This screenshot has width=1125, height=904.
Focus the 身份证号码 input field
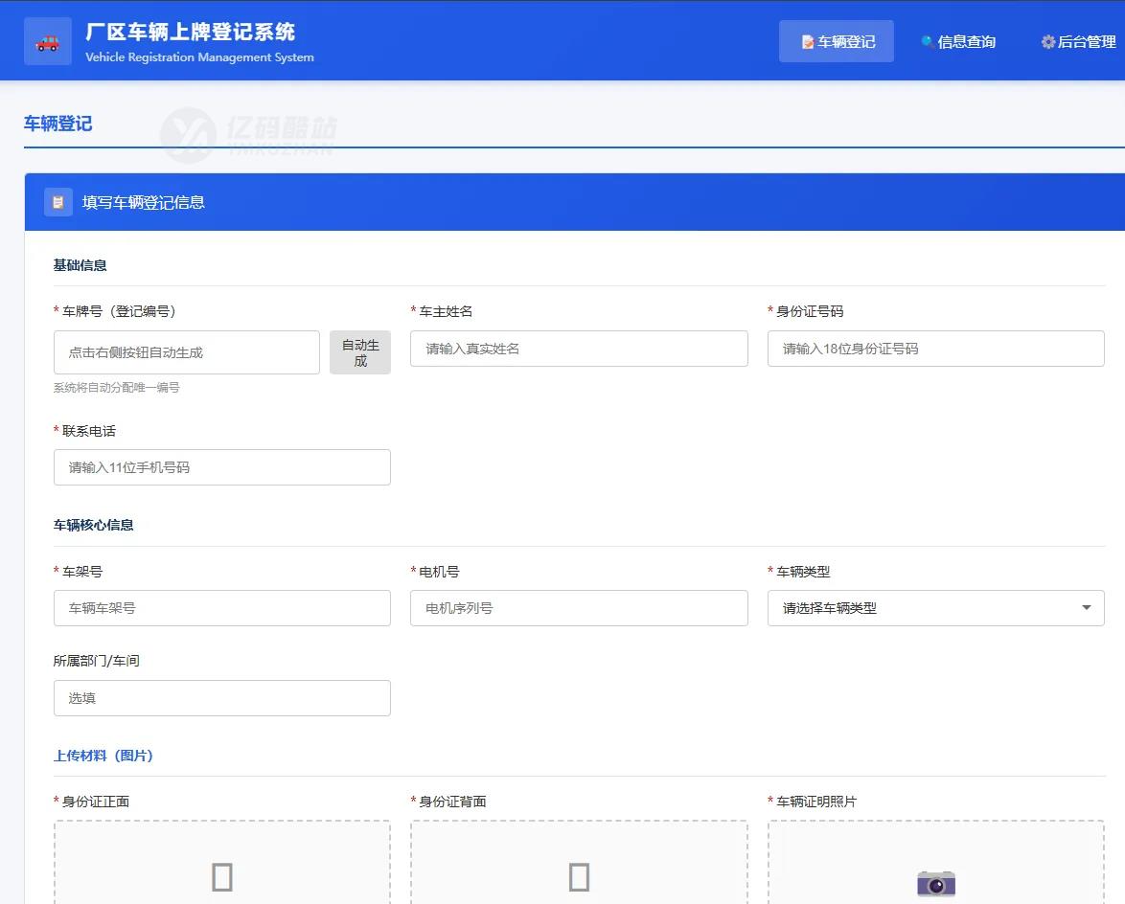pyautogui.click(x=935, y=349)
